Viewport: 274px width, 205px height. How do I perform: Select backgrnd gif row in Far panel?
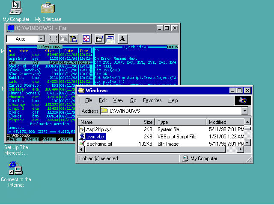[50, 66]
